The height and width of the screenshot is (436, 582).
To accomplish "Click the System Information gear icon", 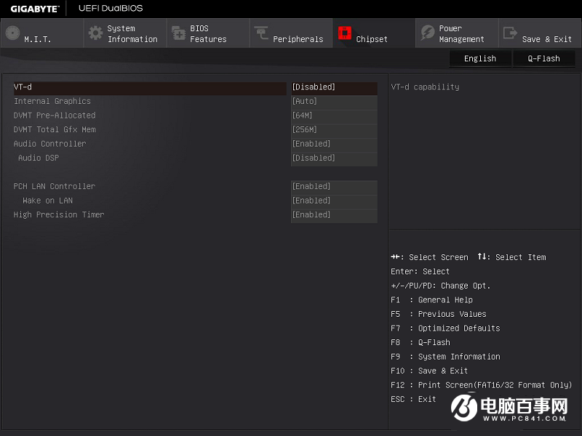I will point(95,33).
